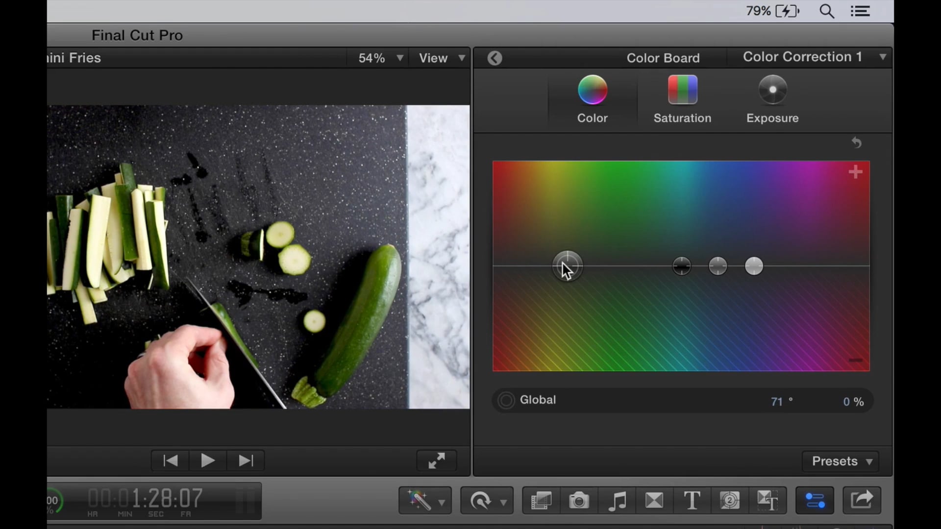Screen dimensions: 941x529
Task: Toggle the Global radio button
Action: (505, 399)
